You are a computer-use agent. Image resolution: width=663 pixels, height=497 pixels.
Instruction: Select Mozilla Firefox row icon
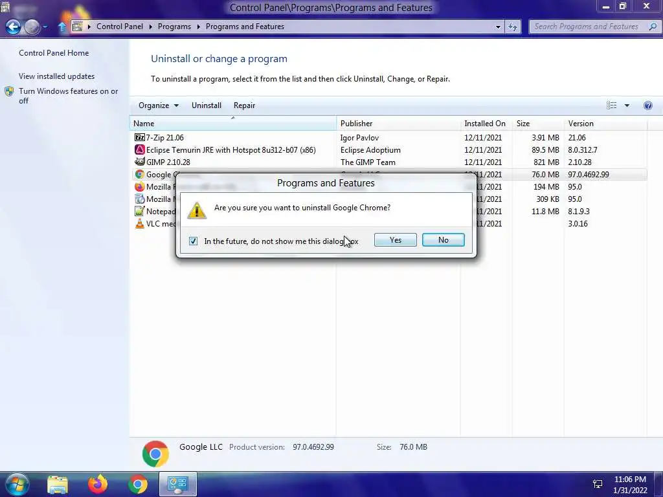pos(140,186)
